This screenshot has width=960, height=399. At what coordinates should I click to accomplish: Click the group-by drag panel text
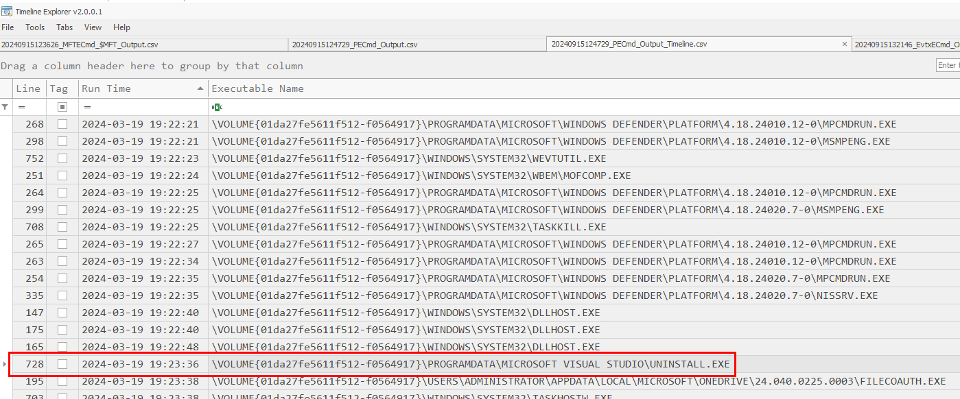pos(152,66)
